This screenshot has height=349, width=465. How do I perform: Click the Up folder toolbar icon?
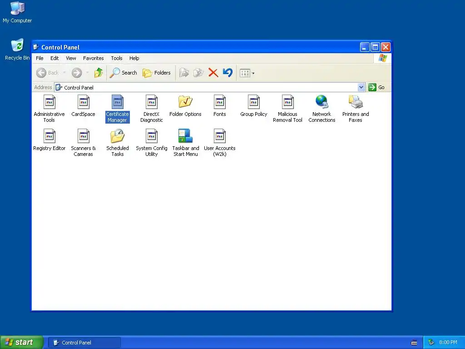tap(99, 73)
